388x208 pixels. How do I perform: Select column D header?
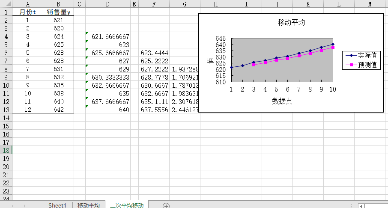click(107, 4)
